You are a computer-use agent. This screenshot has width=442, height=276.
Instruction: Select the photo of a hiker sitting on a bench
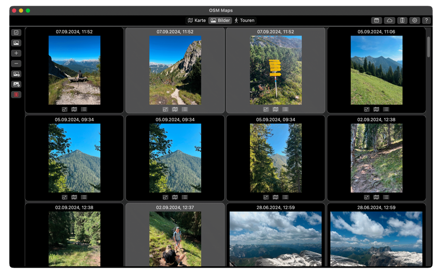(74, 70)
